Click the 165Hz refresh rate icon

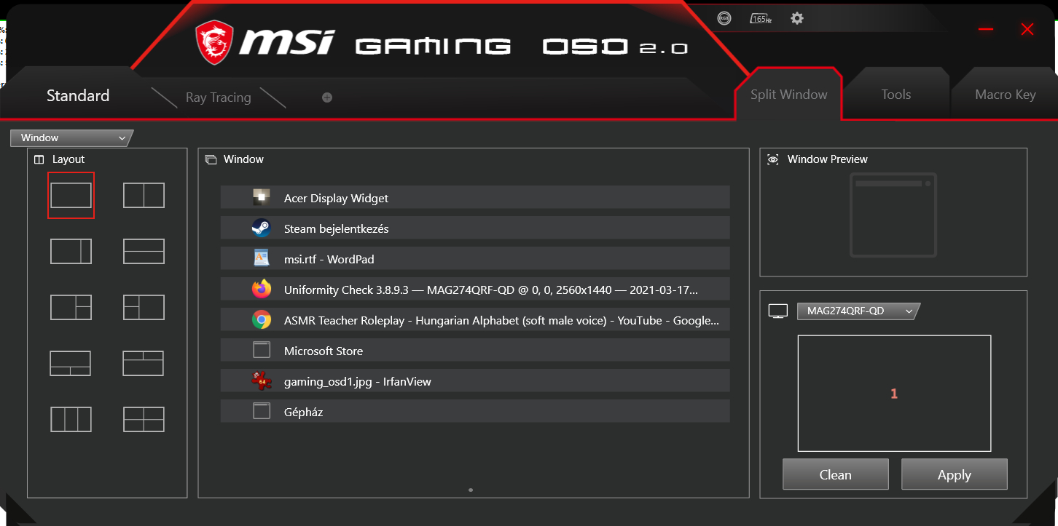(x=761, y=19)
